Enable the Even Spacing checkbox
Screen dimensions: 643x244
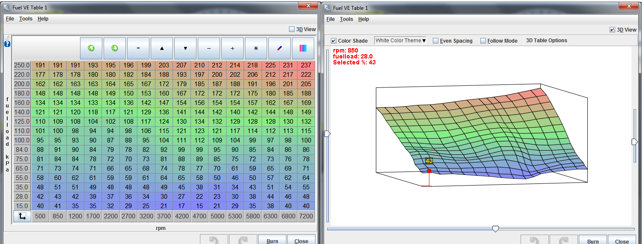click(436, 41)
